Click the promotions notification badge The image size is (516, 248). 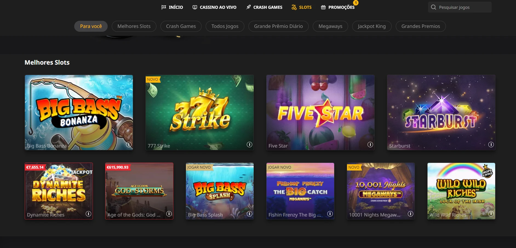(x=356, y=3)
